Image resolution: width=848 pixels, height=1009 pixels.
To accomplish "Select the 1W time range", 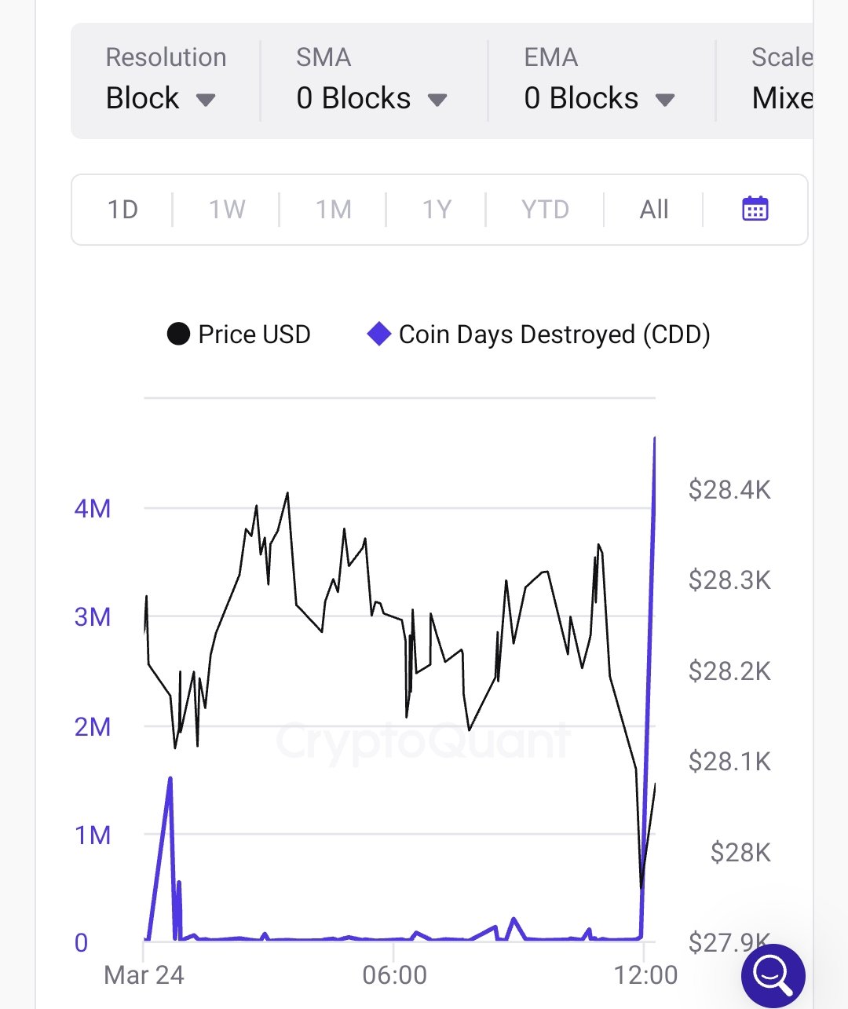I will [227, 210].
